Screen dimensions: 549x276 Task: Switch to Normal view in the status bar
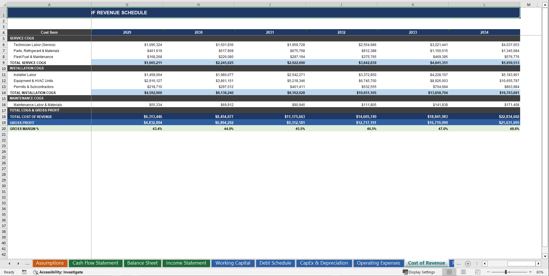click(449, 272)
